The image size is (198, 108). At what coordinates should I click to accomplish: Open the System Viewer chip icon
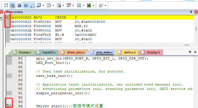pos(89,5)
